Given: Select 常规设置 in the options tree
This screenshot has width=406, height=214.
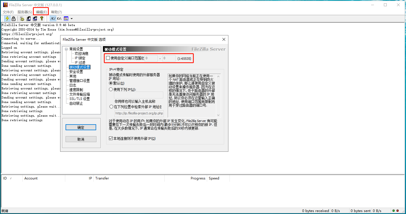Looking at the screenshot, I should pos(76,49).
